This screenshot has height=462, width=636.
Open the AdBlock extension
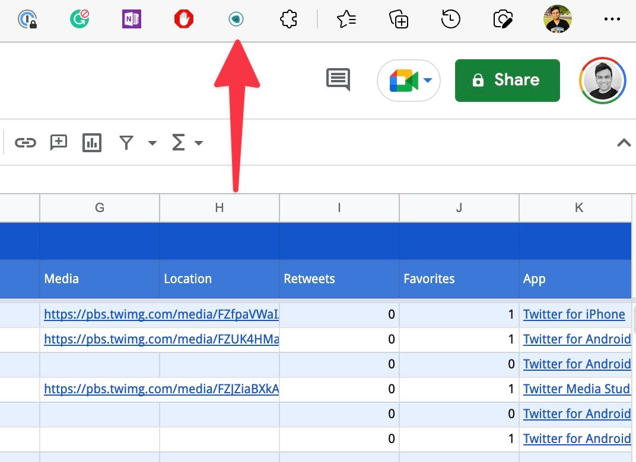(183, 18)
